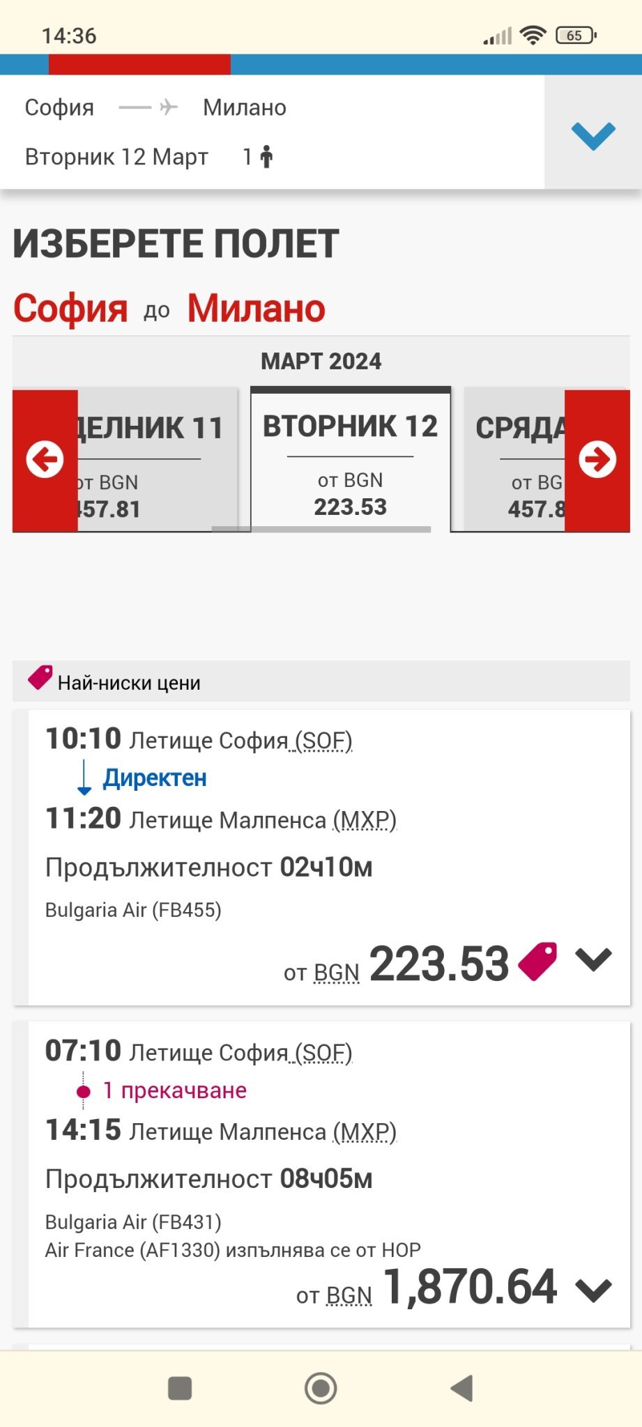The image size is (642, 1427).
Task: Tap the lowest price tag icon beside 223.53
Action: tap(537, 962)
